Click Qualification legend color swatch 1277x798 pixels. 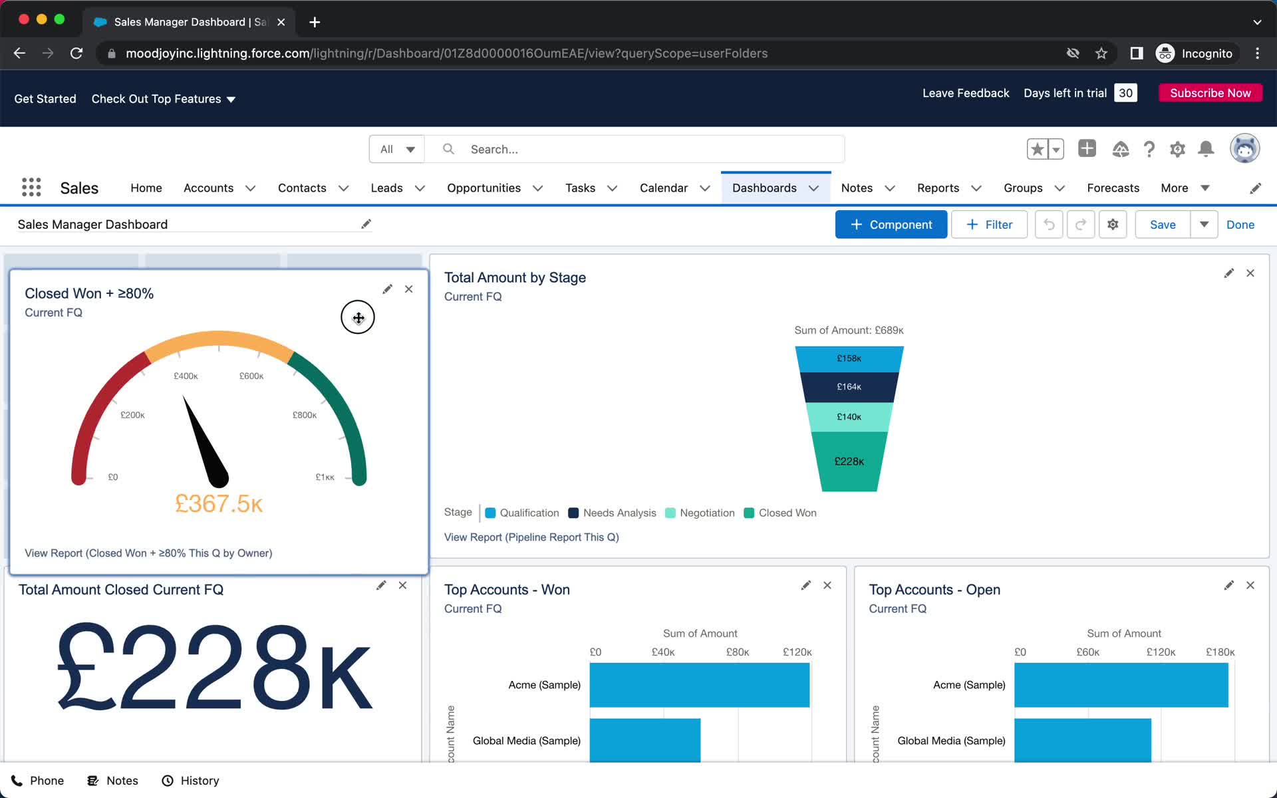click(490, 513)
